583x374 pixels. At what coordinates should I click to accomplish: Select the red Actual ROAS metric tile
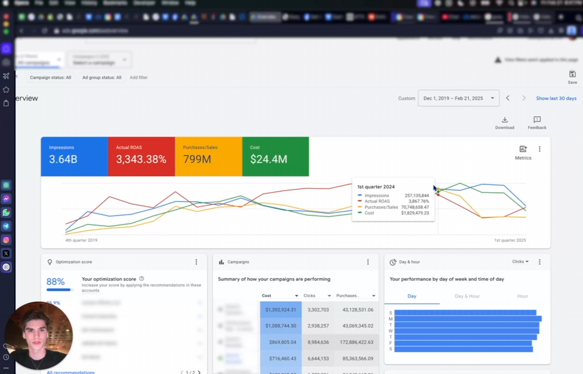pyautogui.click(x=141, y=156)
